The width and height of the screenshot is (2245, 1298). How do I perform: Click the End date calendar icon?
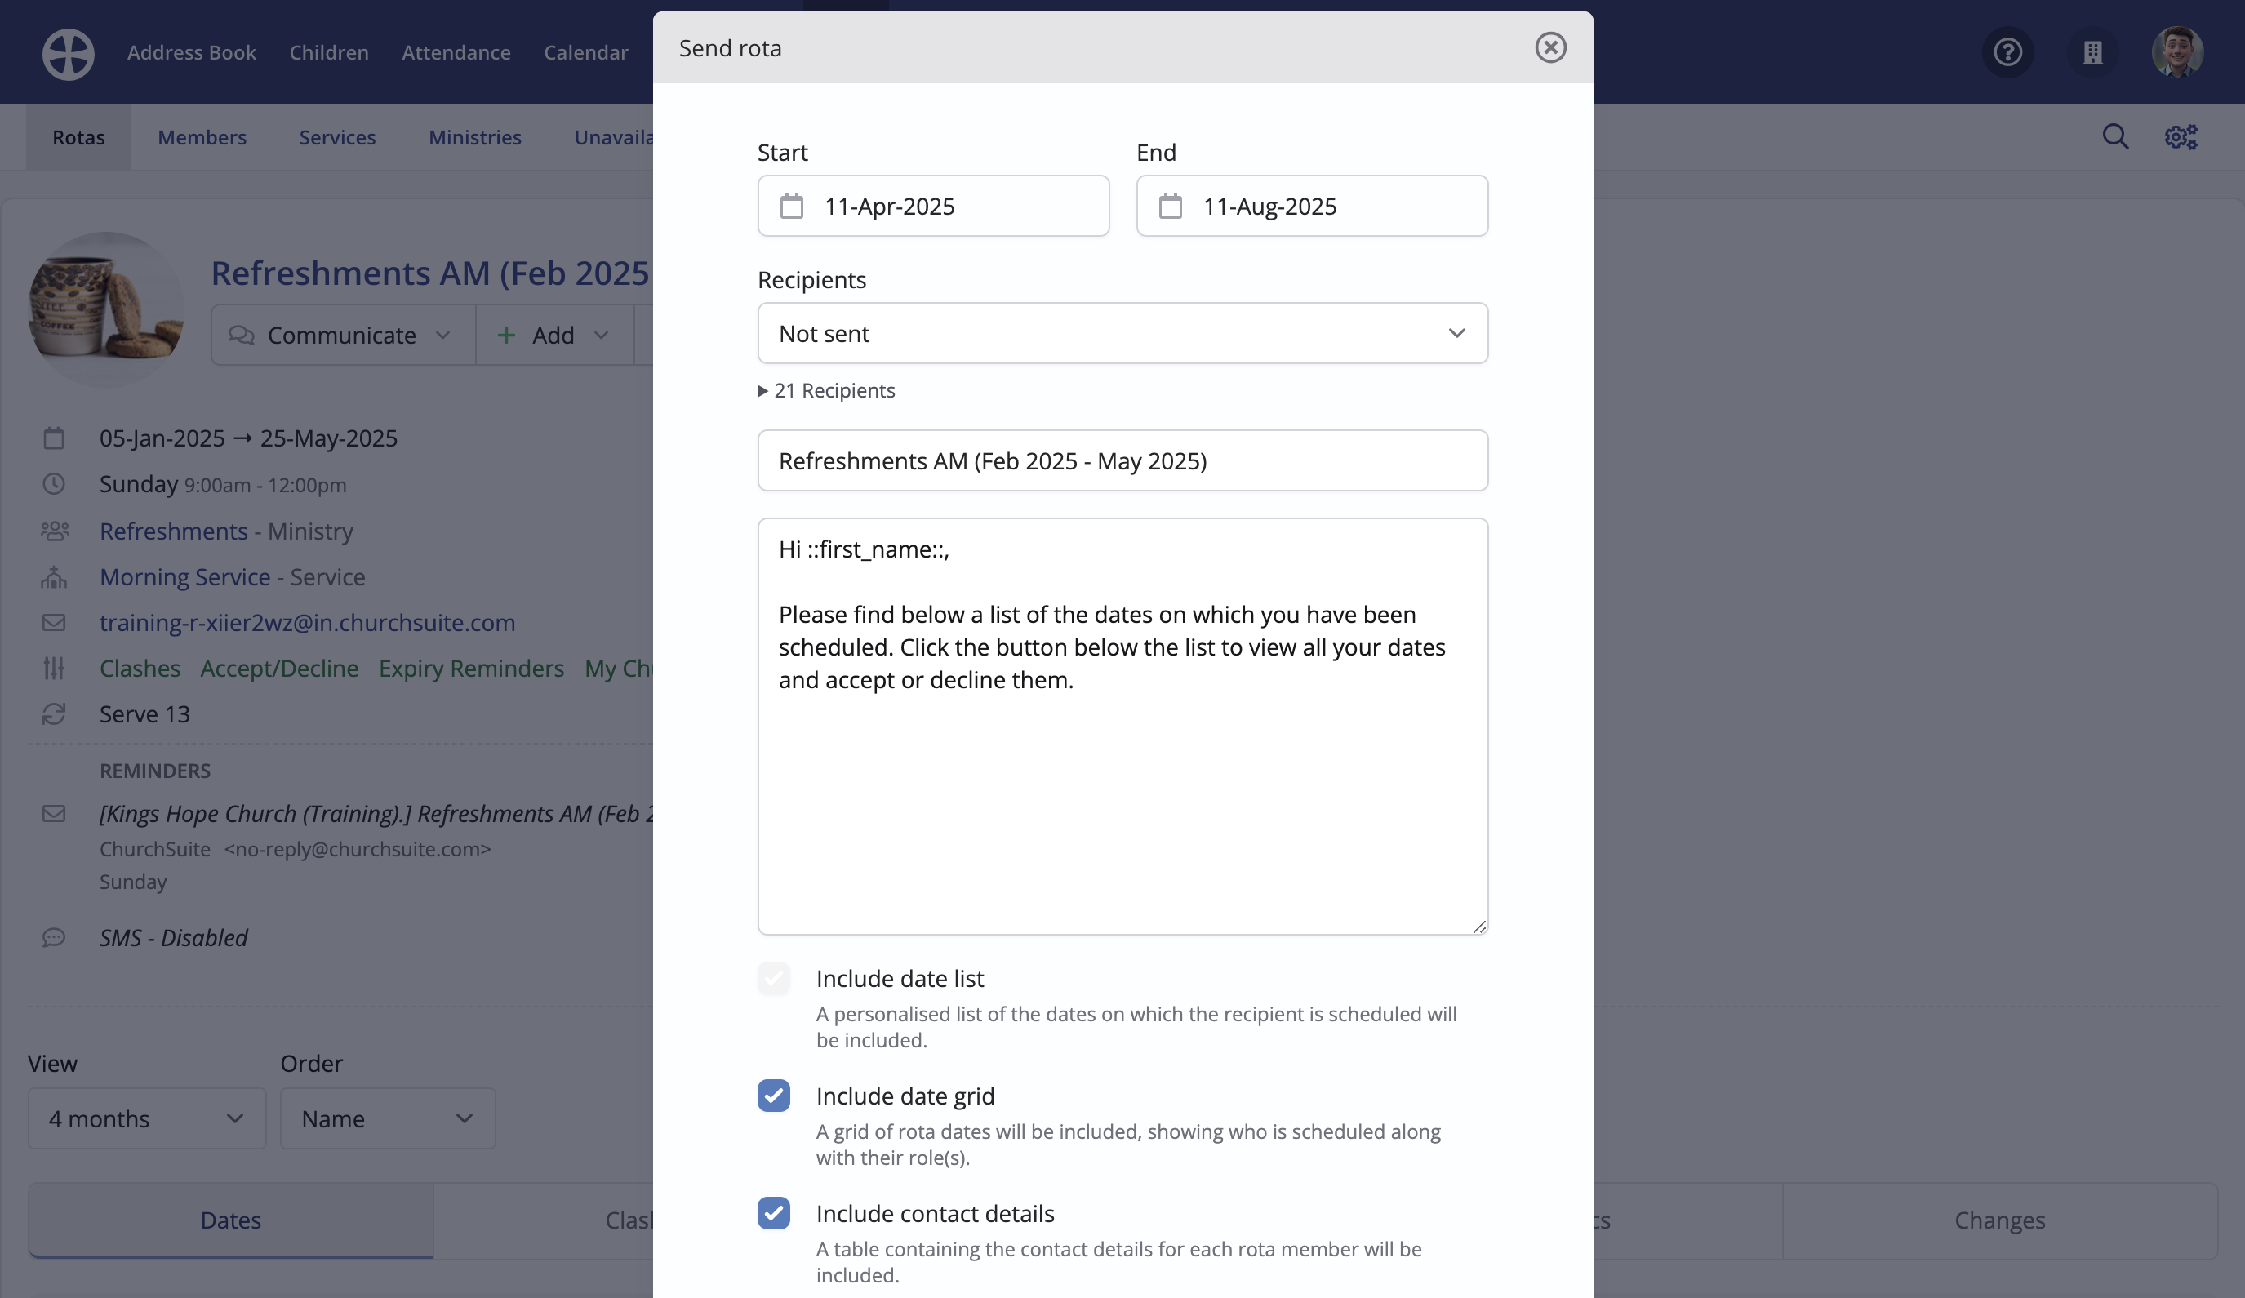click(x=1171, y=207)
